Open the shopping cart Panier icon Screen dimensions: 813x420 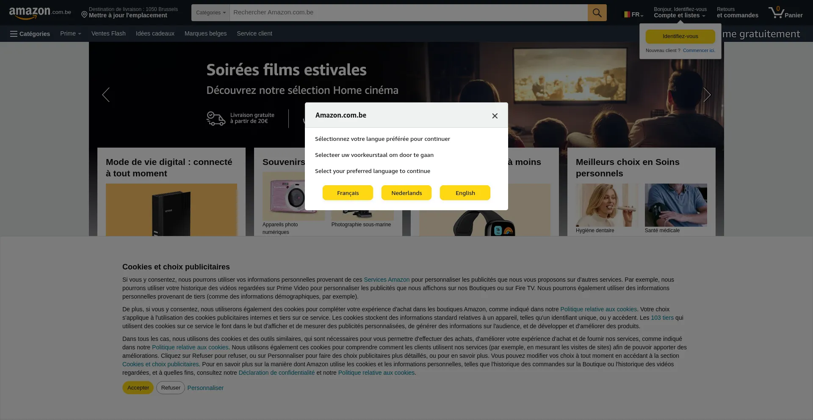click(785, 13)
